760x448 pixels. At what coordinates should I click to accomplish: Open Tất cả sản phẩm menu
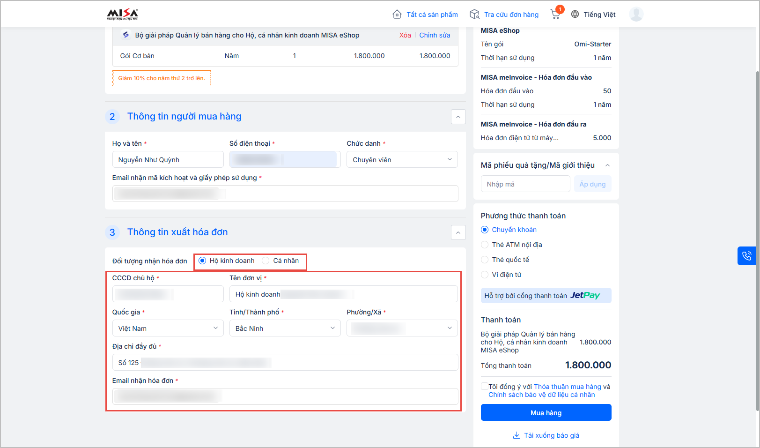pos(432,15)
